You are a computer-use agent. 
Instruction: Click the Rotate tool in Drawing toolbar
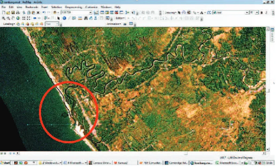[x=184, y=13]
